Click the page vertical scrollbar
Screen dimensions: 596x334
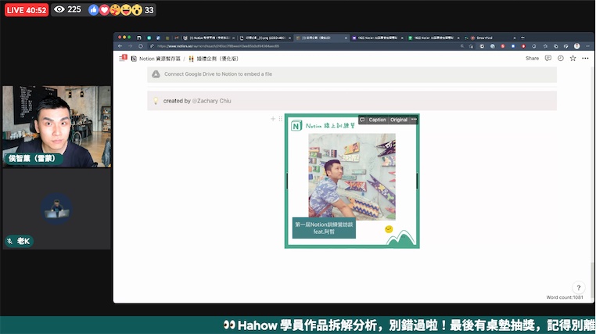[593, 279]
